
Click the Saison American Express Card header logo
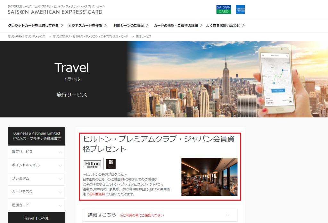point(55,12)
